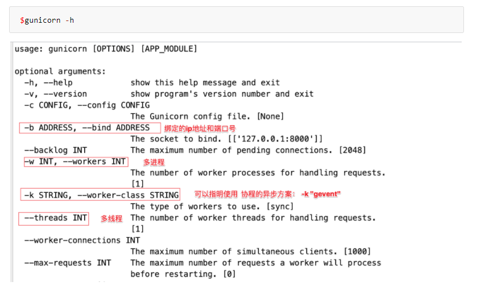Click 'The Gunicorn config file. [None]'

207,117
